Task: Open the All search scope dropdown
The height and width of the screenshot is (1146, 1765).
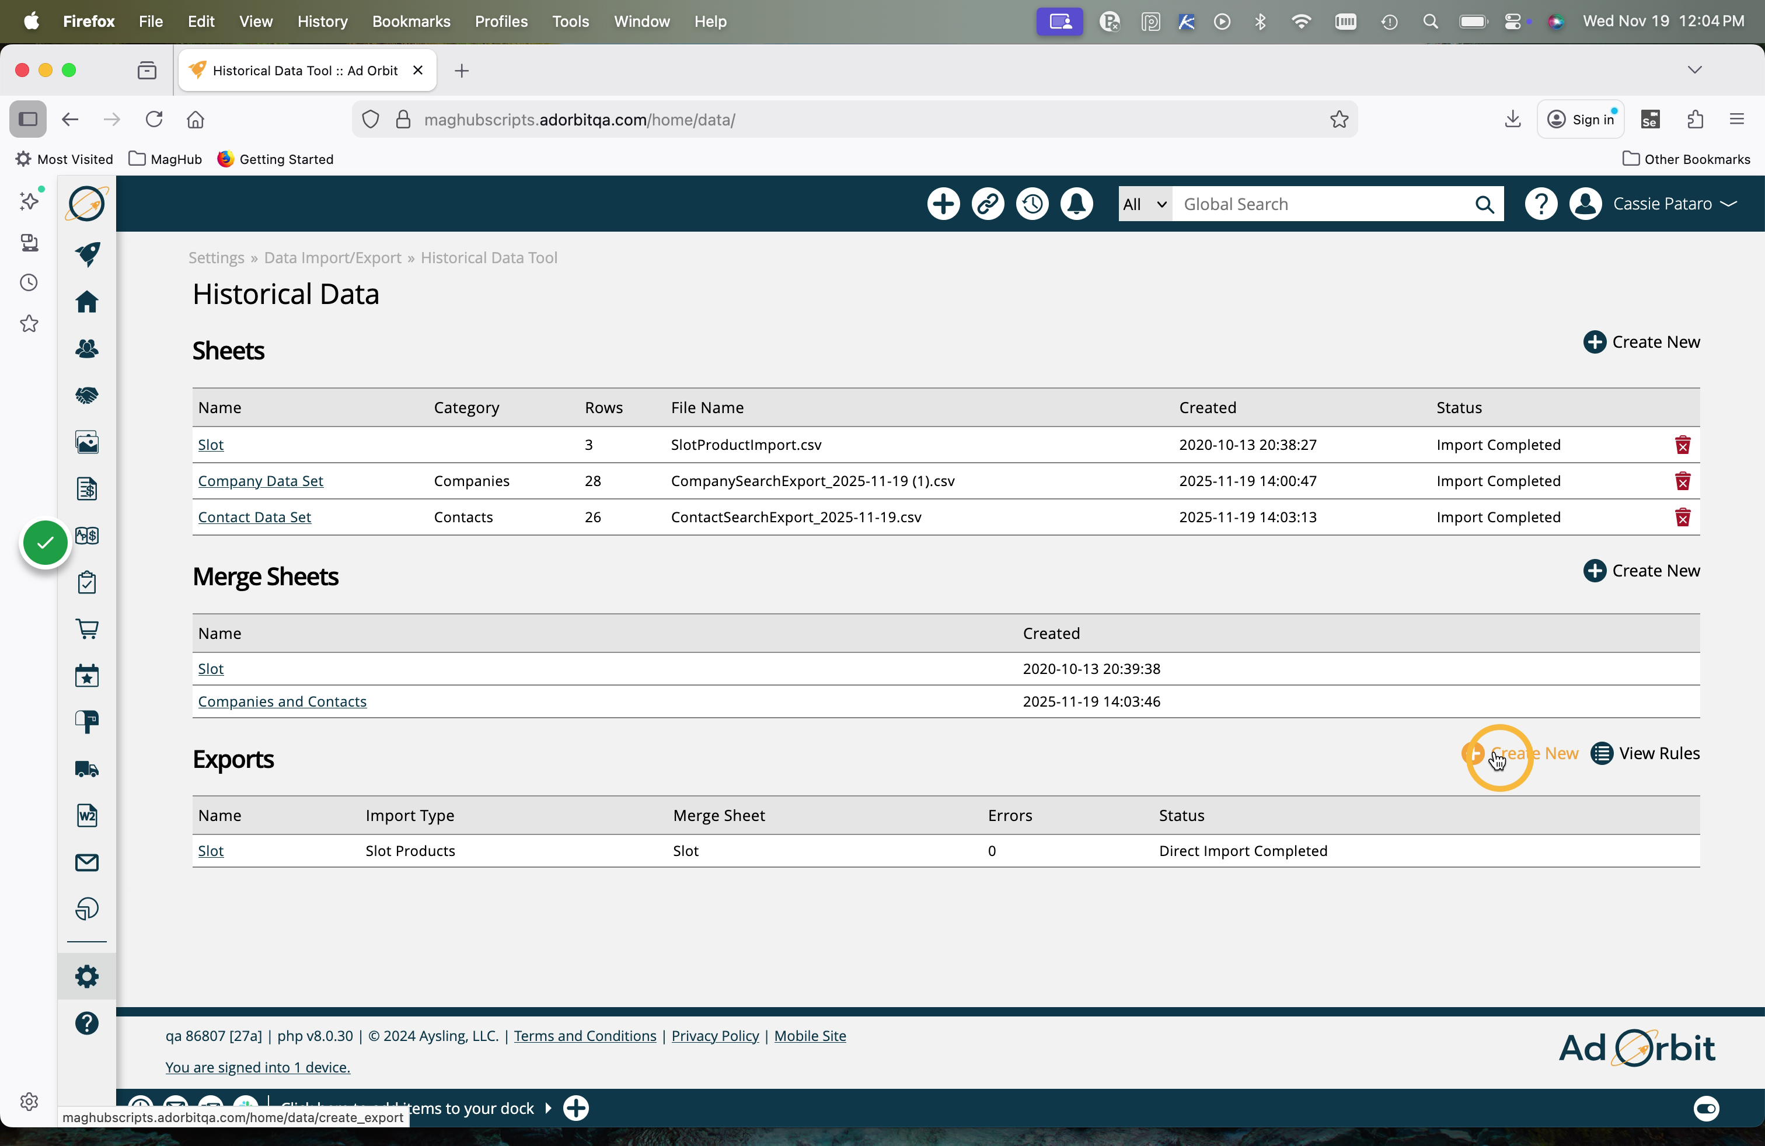Action: click(1145, 204)
